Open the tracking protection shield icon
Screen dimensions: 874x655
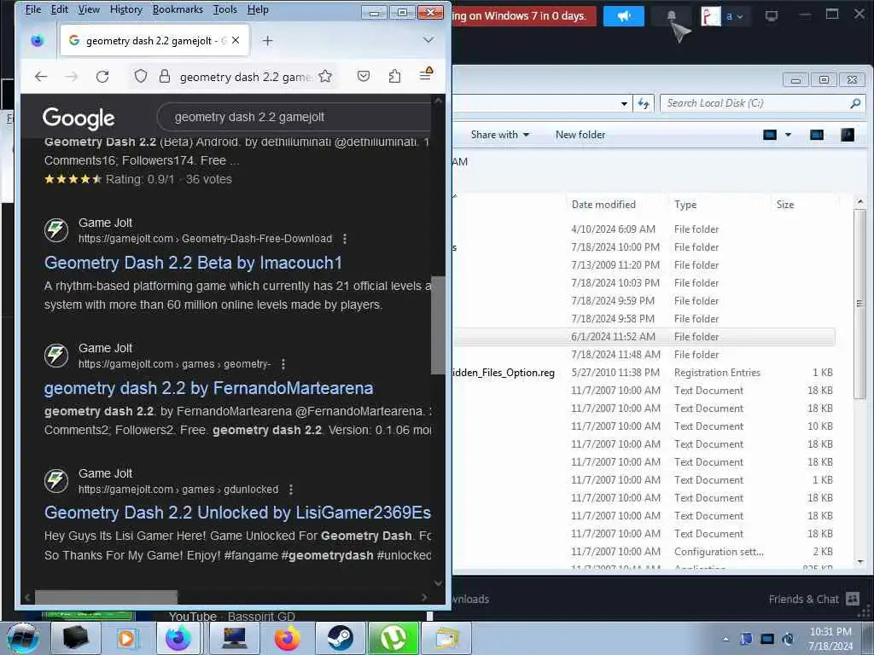click(141, 76)
